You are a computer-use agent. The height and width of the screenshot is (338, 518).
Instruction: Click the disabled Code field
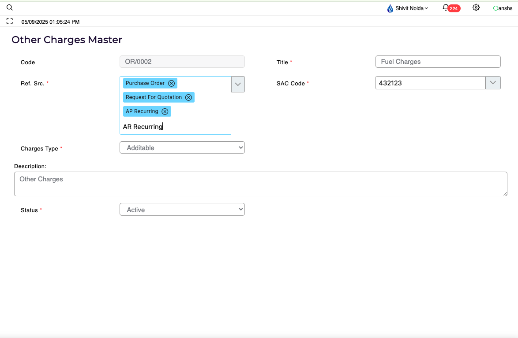[182, 62]
